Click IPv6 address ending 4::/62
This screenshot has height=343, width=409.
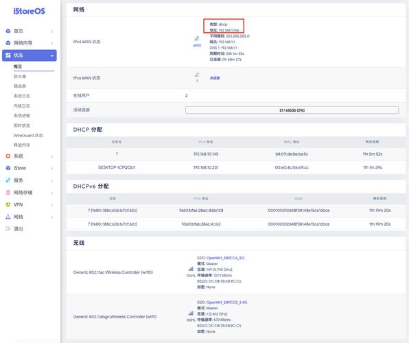click(x=201, y=224)
